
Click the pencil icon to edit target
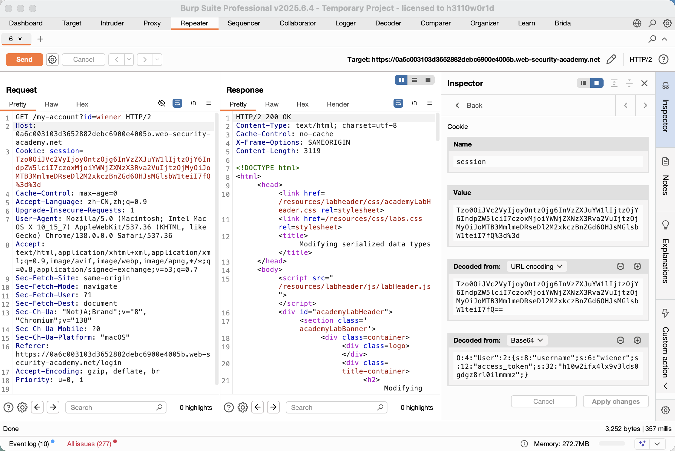(611, 59)
